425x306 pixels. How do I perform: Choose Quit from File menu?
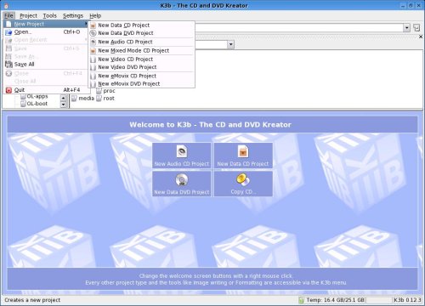point(46,90)
